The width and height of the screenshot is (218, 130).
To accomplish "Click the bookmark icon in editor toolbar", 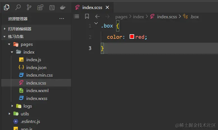I will coord(87,17).
